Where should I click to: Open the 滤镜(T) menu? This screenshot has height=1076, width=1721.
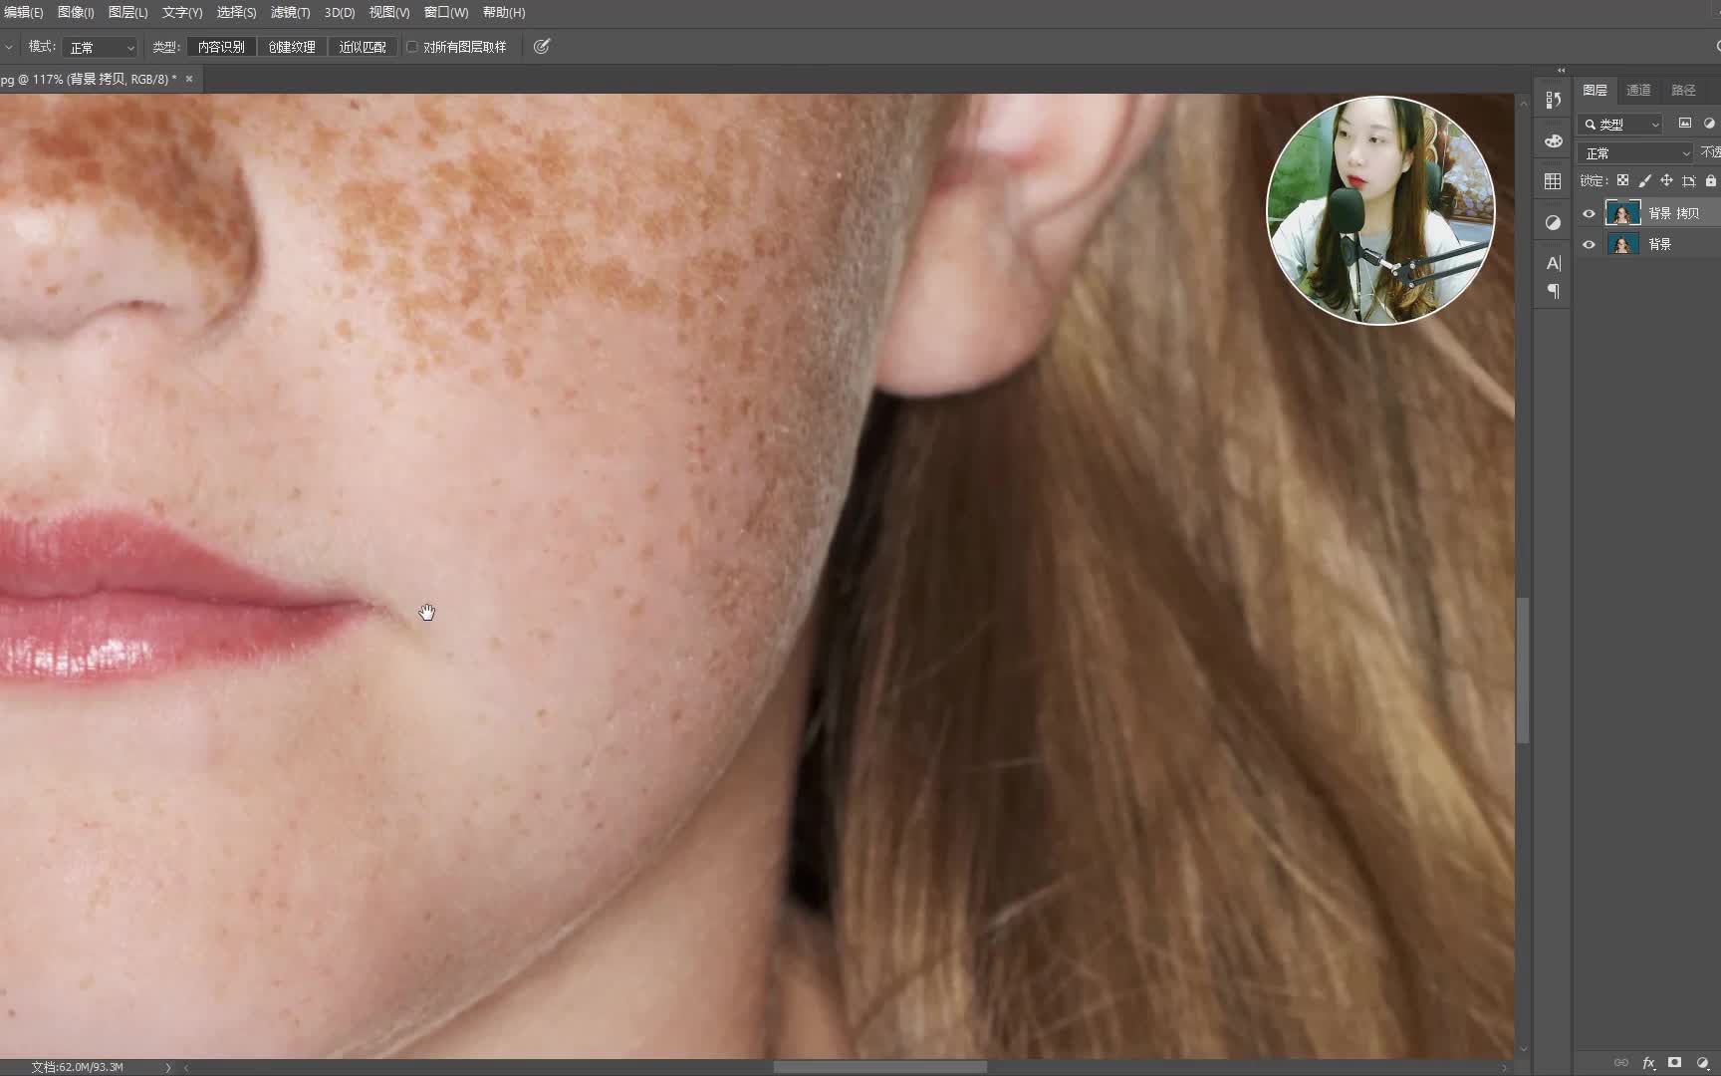(291, 12)
